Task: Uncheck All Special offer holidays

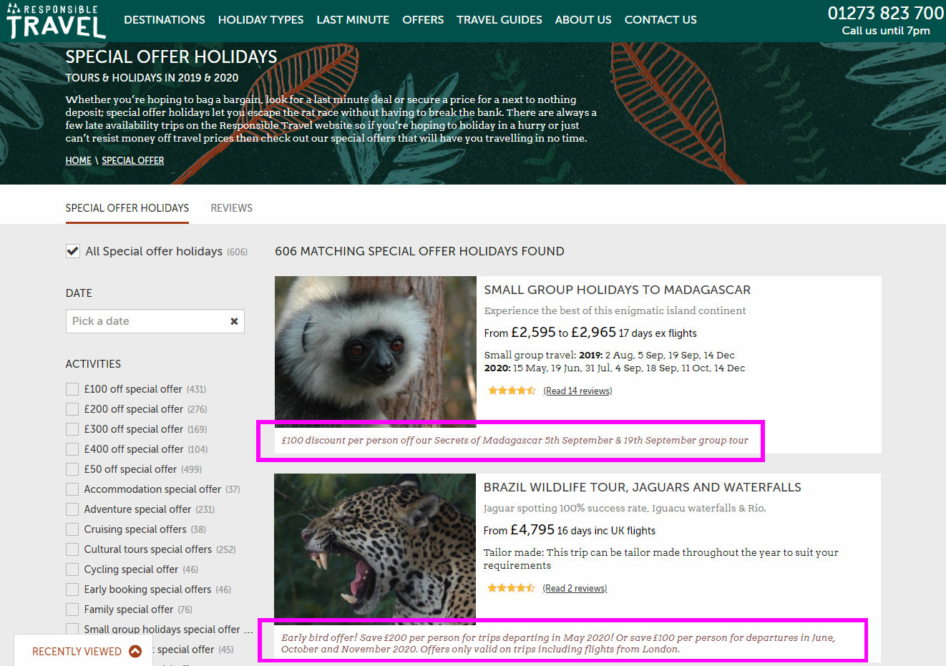Action: [x=73, y=251]
